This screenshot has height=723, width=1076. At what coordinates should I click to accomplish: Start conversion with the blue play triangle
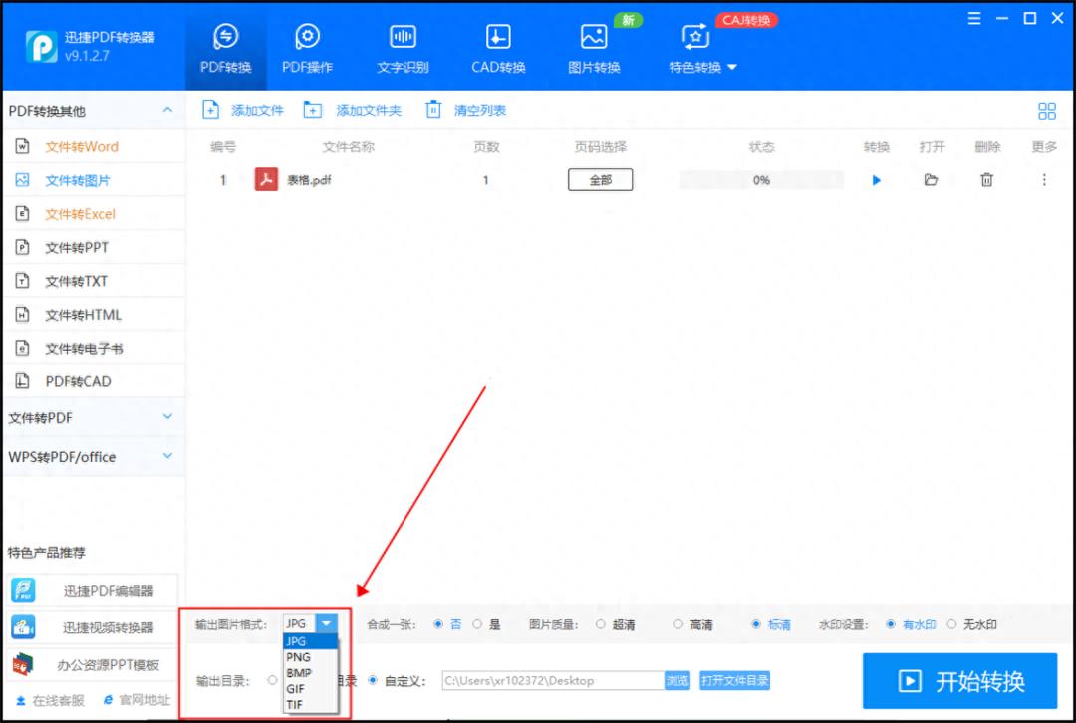pyautogui.click(x=876, y=180)
